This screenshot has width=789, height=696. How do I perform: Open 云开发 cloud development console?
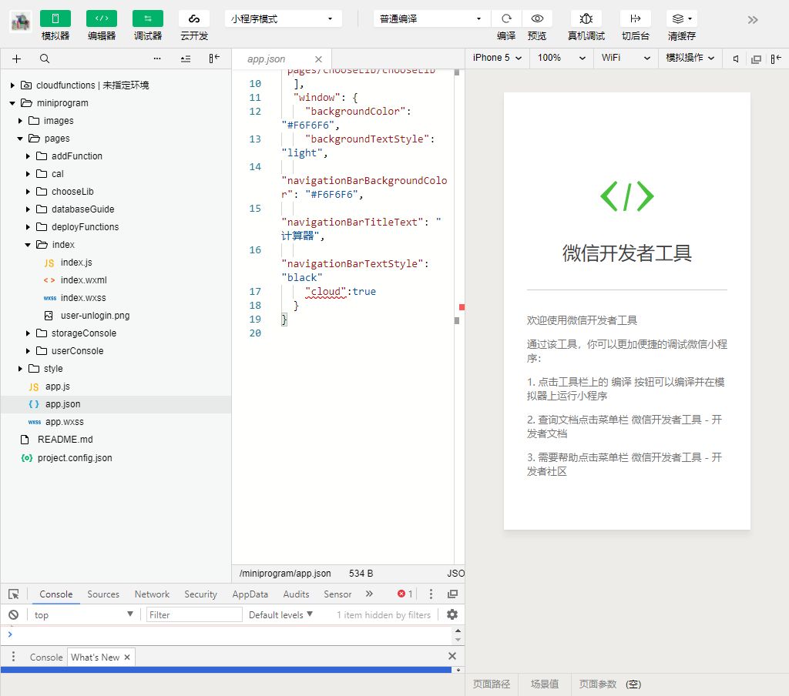[x=194, y=18]
